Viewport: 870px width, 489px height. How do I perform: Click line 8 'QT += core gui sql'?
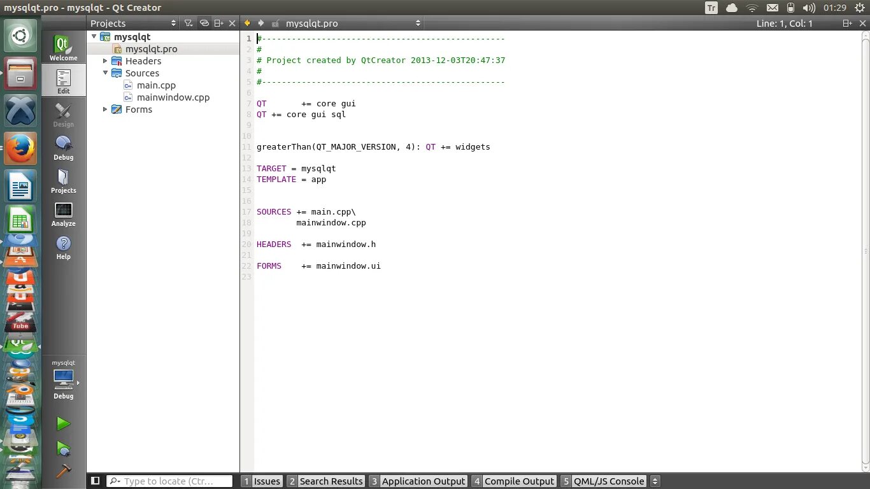click(301, 115)
